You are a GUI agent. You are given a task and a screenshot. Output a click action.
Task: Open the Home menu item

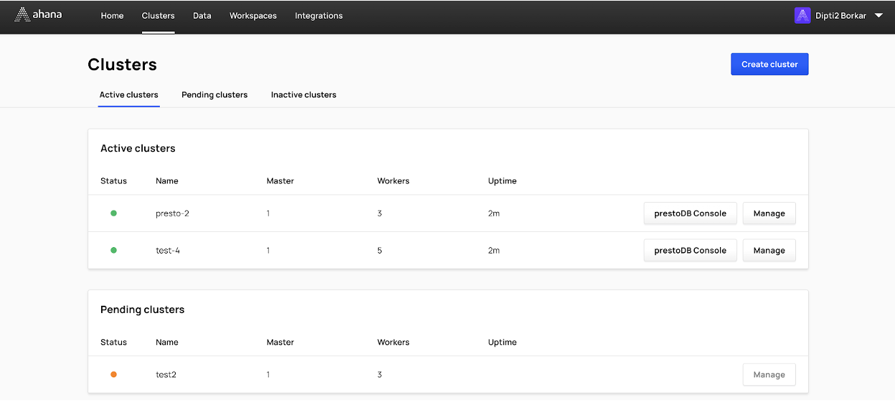(112, 16)
